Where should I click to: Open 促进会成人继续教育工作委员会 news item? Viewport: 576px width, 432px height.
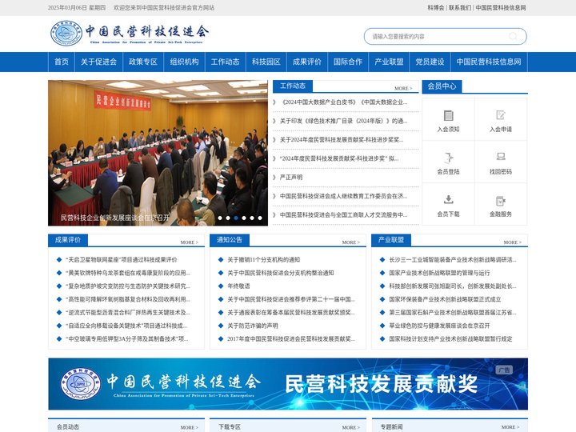coord(343,196)
